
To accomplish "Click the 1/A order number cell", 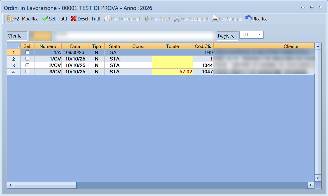I will click(48, 52).
